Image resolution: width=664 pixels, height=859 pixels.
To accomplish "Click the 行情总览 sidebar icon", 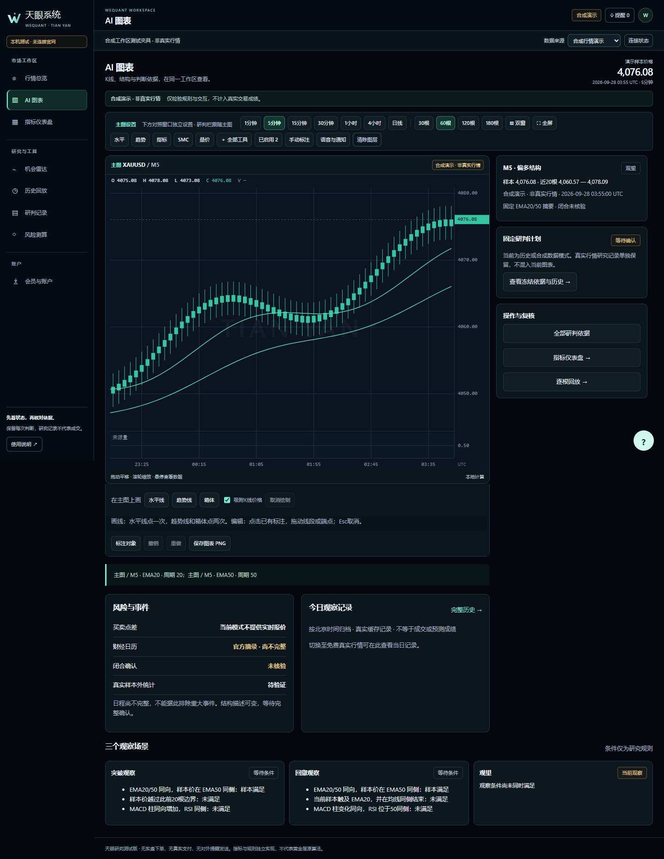I will (x=14, y=78).
